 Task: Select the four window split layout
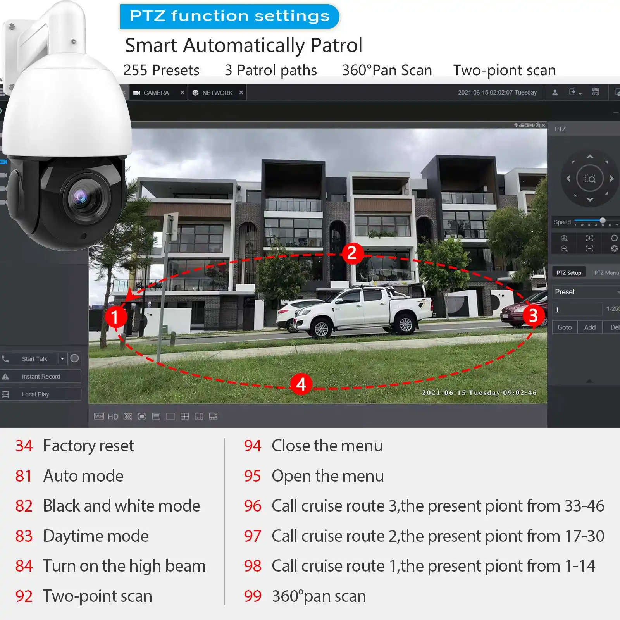[185, 417]
